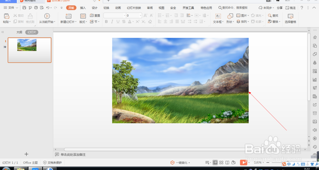Decrease font size with A- icon
The height and width of the screenshot is (170, 319).
click(151, 15)
